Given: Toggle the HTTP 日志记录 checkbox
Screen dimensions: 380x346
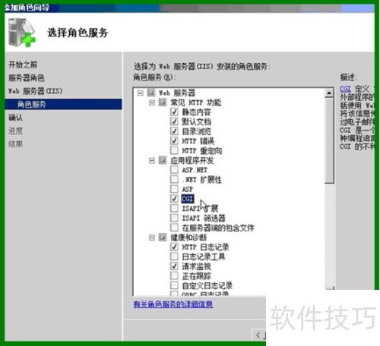Looking at the screenshot, I should point(174,247).
